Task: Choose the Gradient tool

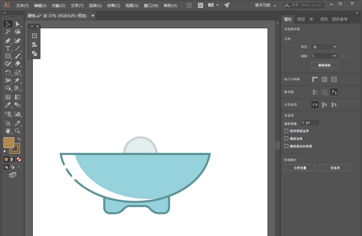Action: coord(17,97)
